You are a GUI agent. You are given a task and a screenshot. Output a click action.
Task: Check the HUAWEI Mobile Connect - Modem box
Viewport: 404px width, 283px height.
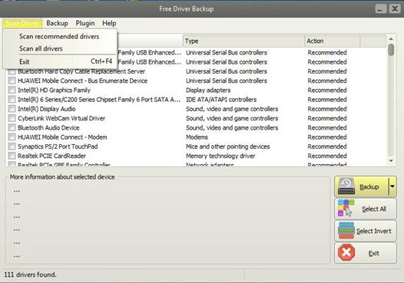click(12, 137)
